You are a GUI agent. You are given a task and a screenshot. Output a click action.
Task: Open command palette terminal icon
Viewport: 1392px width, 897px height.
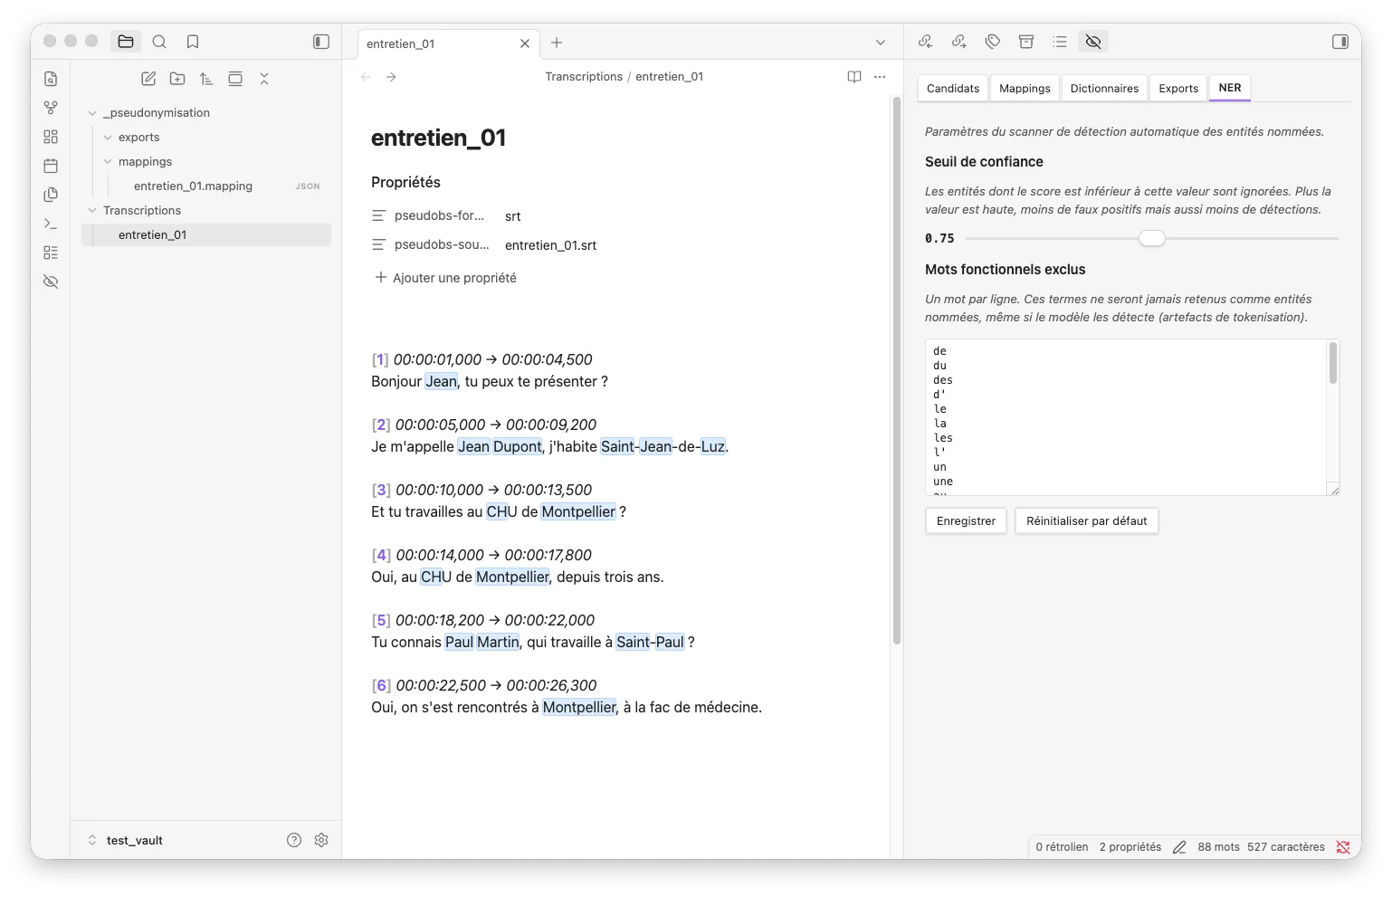click(x=51, y=224)
